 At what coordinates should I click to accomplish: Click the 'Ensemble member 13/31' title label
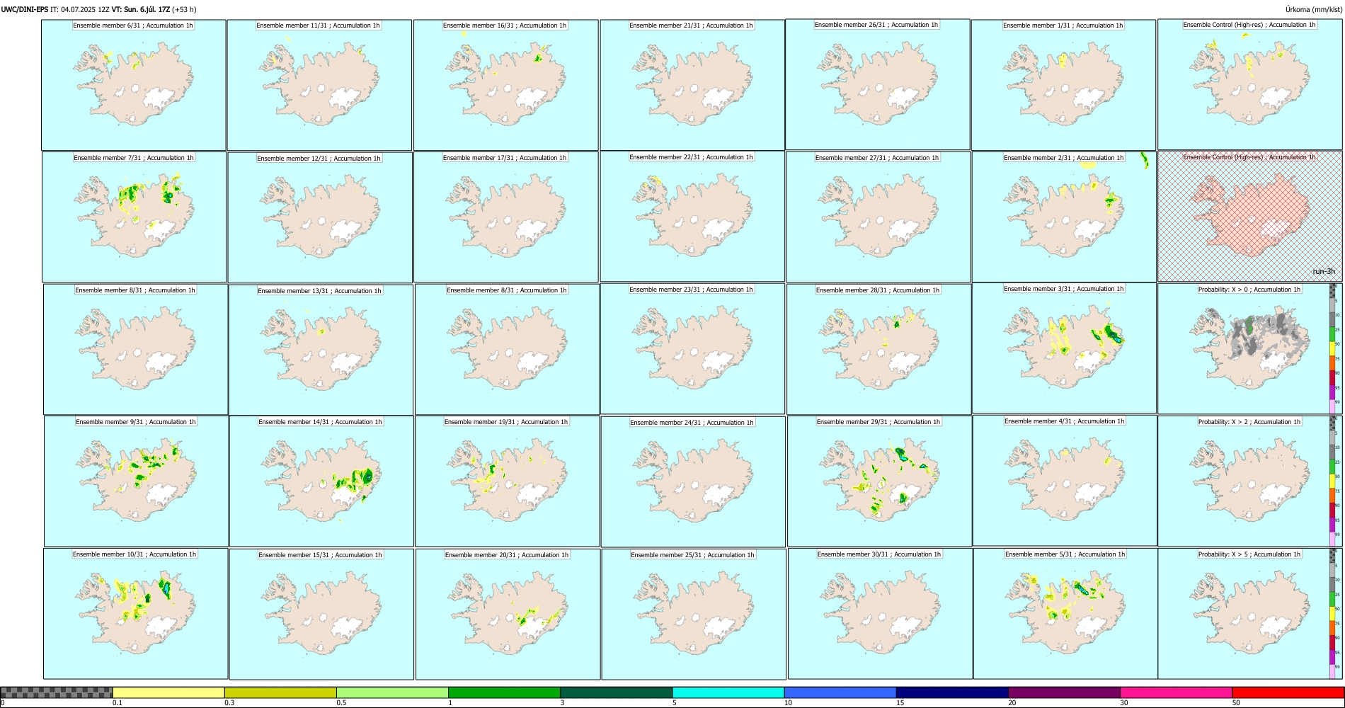(319, 291)
